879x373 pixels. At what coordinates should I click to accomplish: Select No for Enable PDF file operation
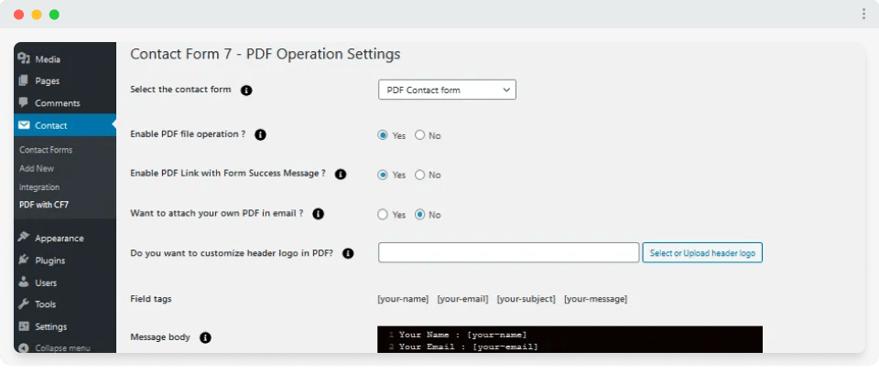point(420,135)
